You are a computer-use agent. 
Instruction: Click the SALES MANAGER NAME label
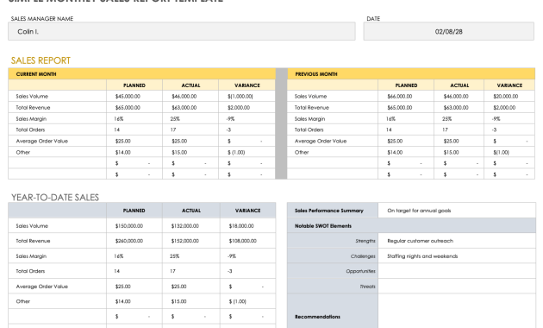(x=42, y=19)
